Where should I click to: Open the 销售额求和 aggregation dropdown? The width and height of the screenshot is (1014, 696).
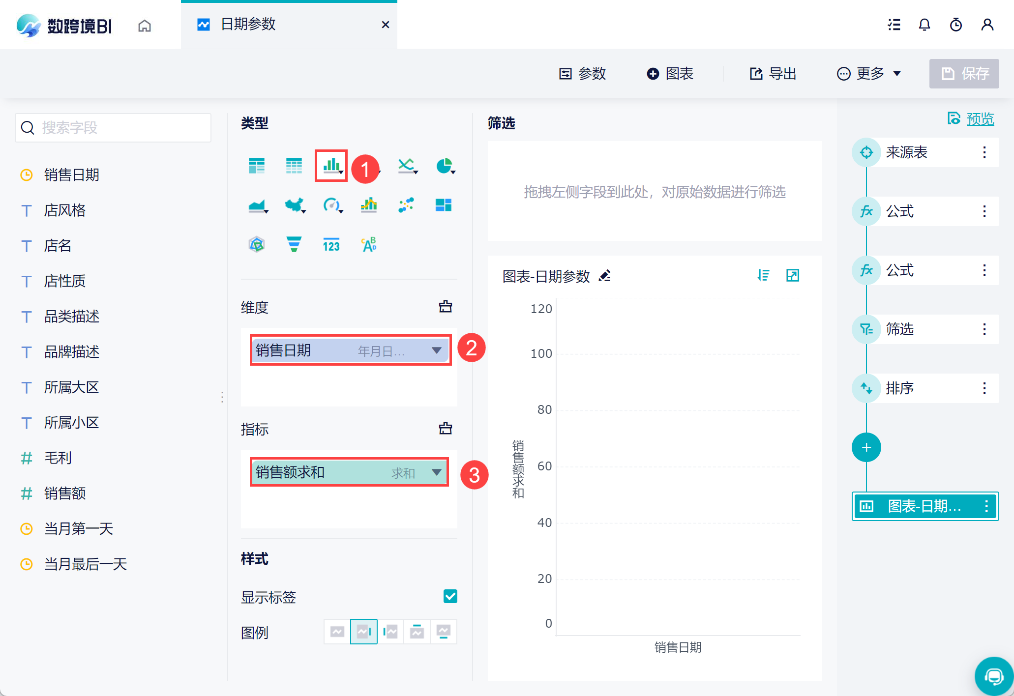click(x=436, y=472)
